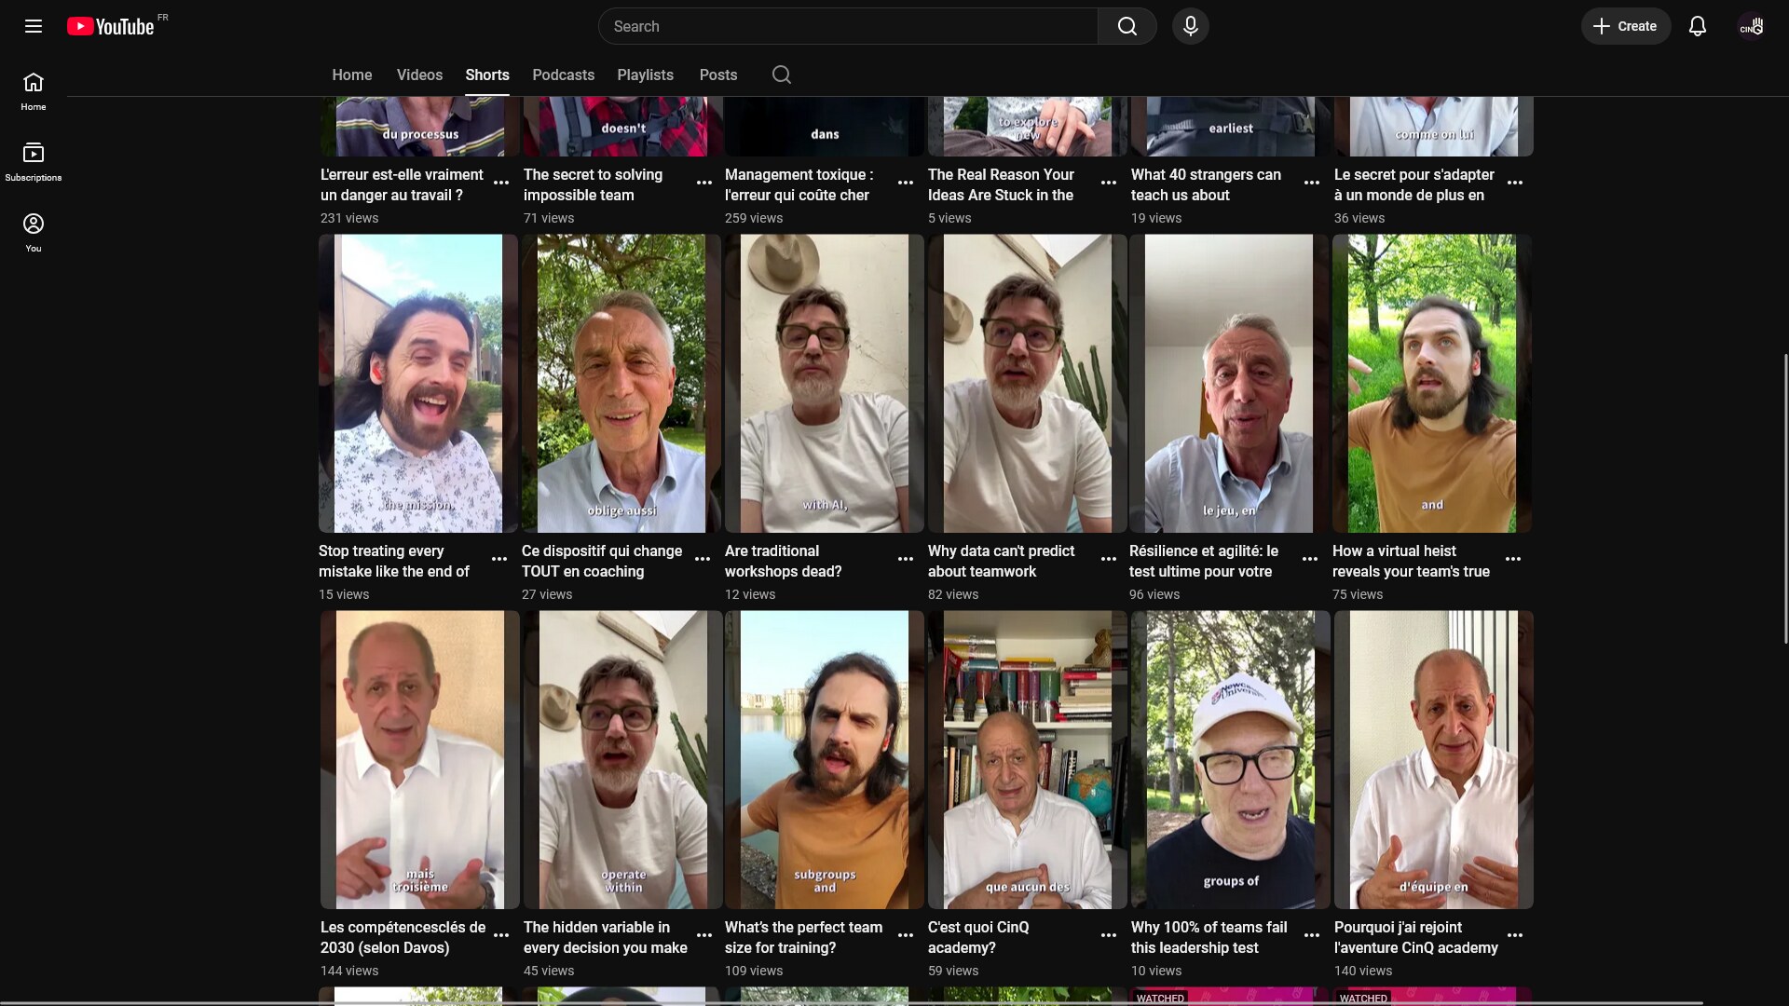Open options for 'What 40 strangers can teach' short
The height and width of the screenshot is (1006, 1789).
pyautogui.click(x=1312, y=183)
